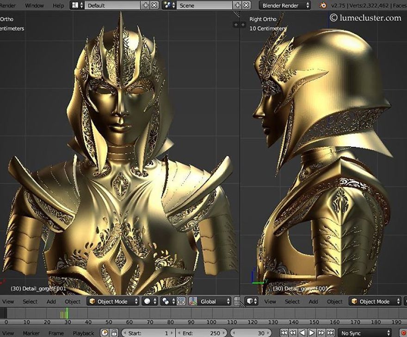Click the play animation button in the Timeline
The width and height of the screenshot is (407, 337).
coord(311,332)
